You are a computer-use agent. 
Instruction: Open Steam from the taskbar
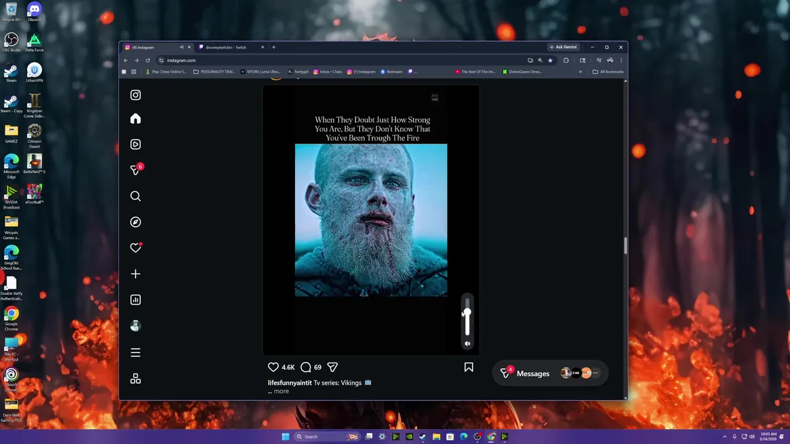coord(423,437)
